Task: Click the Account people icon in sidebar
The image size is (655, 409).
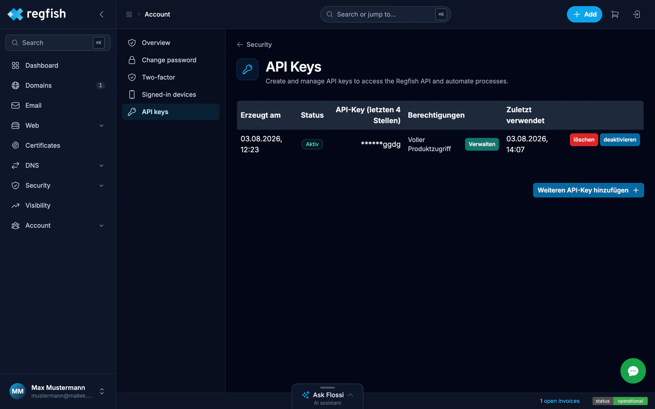Action: click(x=15, y=225)
